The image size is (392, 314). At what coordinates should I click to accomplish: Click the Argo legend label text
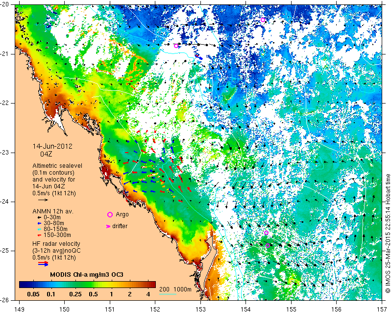coord(122,214)
